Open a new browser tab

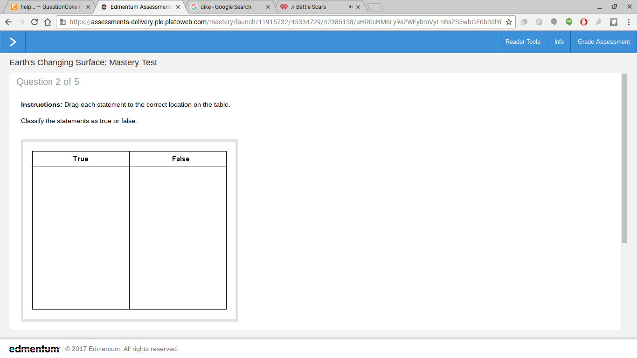coord(375,7)
